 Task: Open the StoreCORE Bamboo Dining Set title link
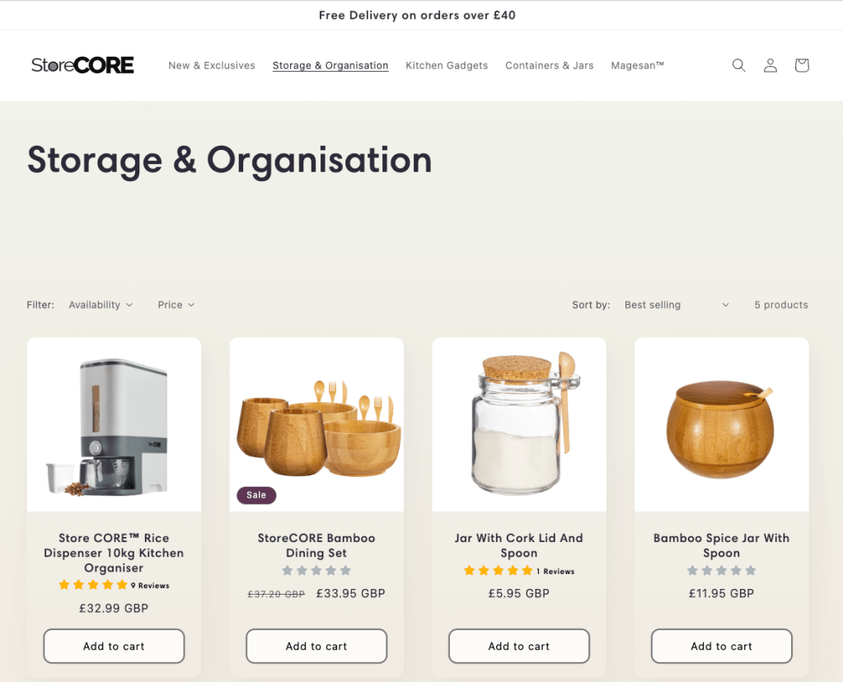316,545
